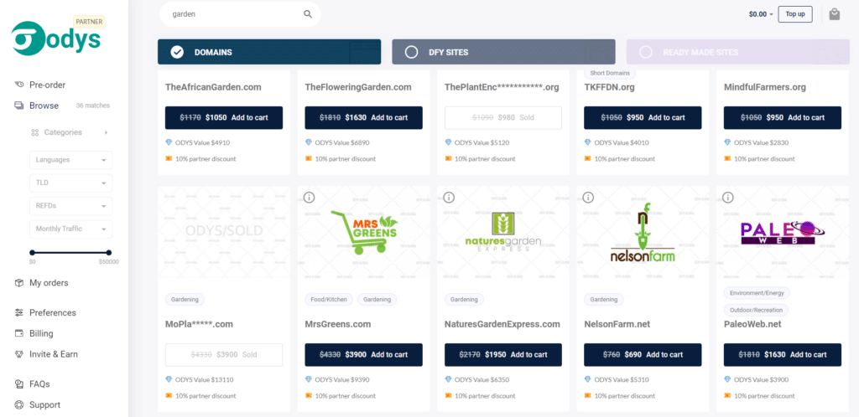Expand the Categories filter arrow

coord(106,132)
